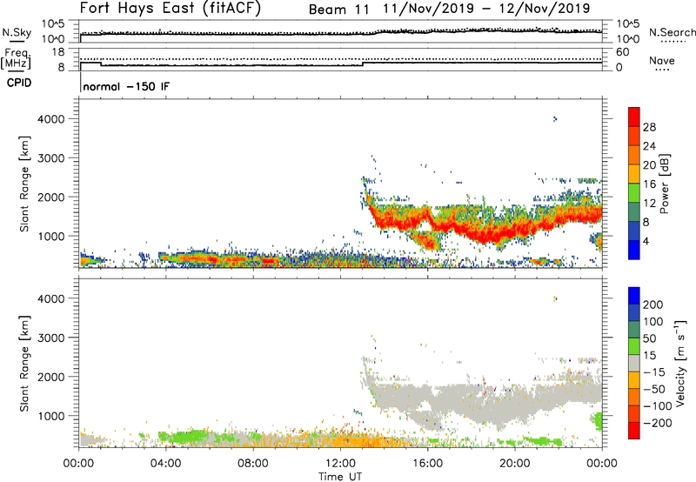Click the '10^5' label on left N.Sky axis

click(x=53, y=24)
